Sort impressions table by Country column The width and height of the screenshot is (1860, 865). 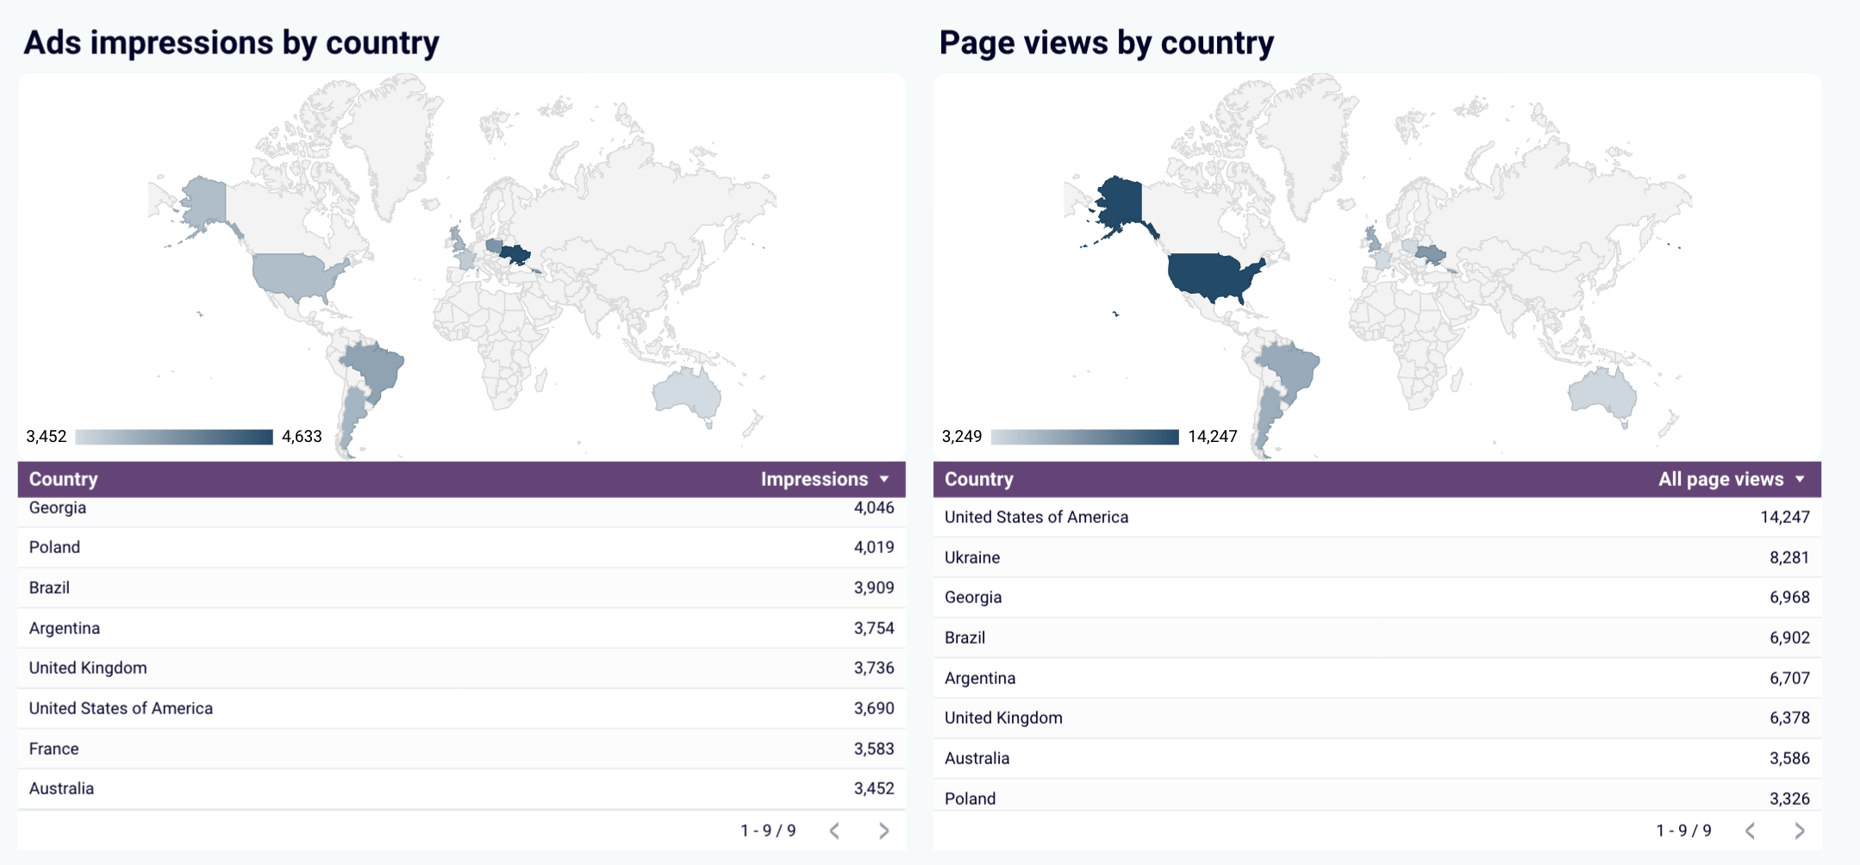point(64,479)
